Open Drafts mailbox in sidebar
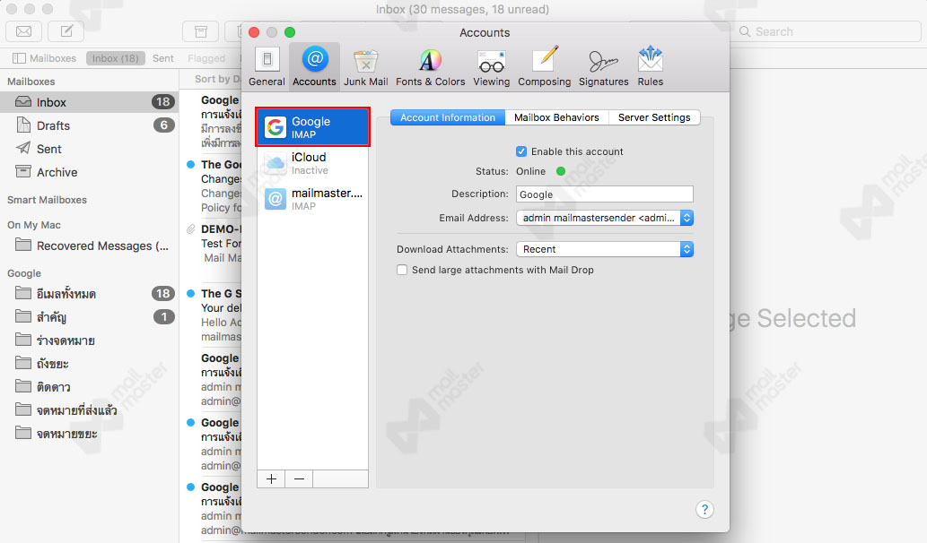Screen dimensions: 927x543 pyautogui.click(x=89, y=125)
